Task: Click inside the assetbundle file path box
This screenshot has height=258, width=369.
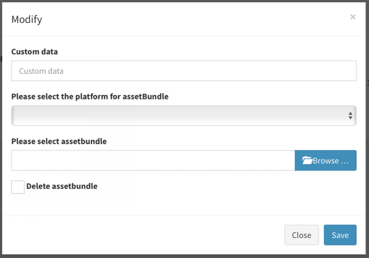Action: 153,160
